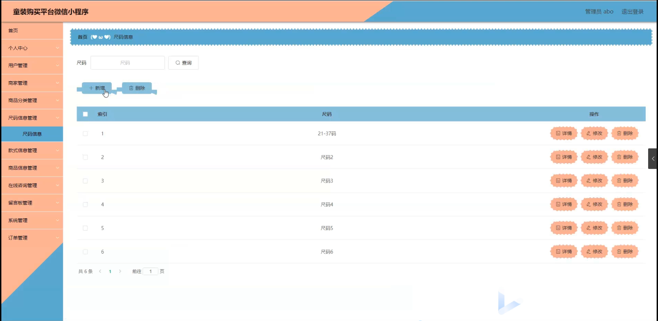The image size is (658, 321).
Task: Check the checkbox for row 尺码6
Action: pos(85,252)
